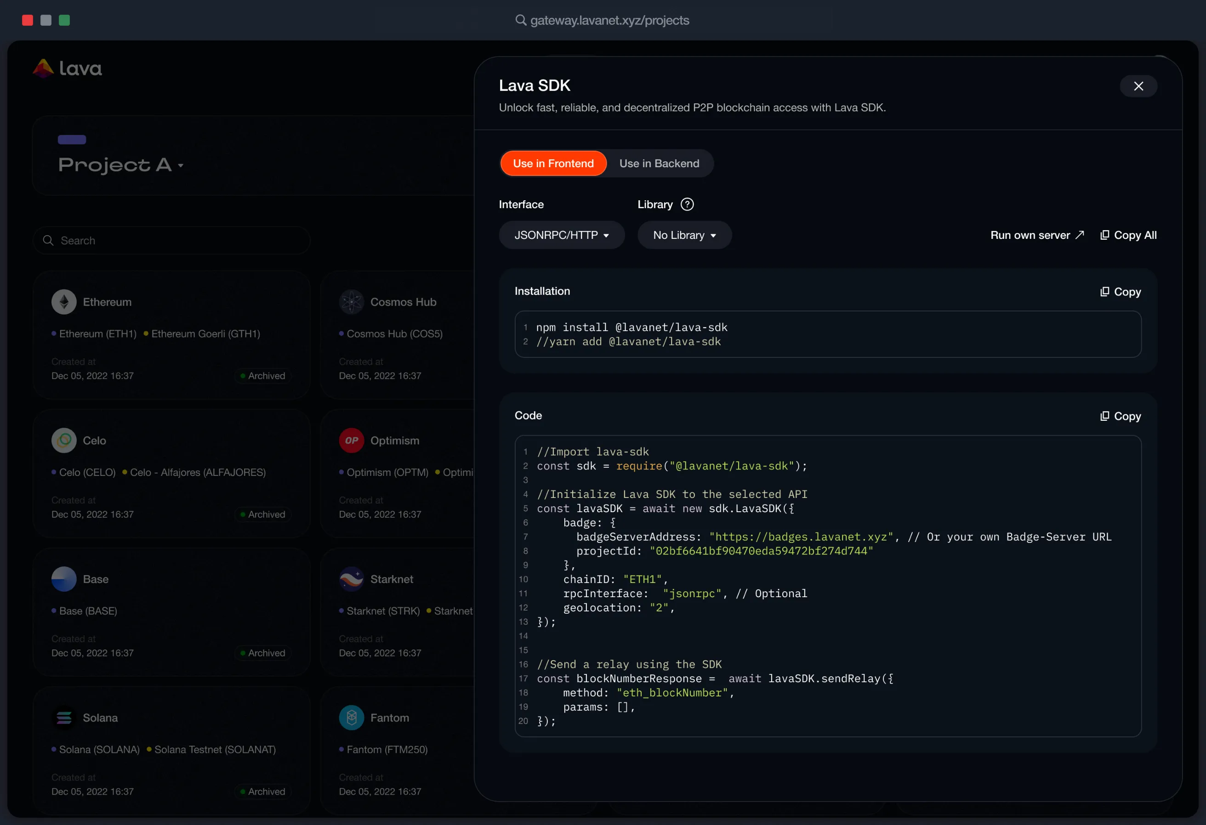1206x825 pixels.
Task: Click the Copy All button
Action: coord(1128,235)
